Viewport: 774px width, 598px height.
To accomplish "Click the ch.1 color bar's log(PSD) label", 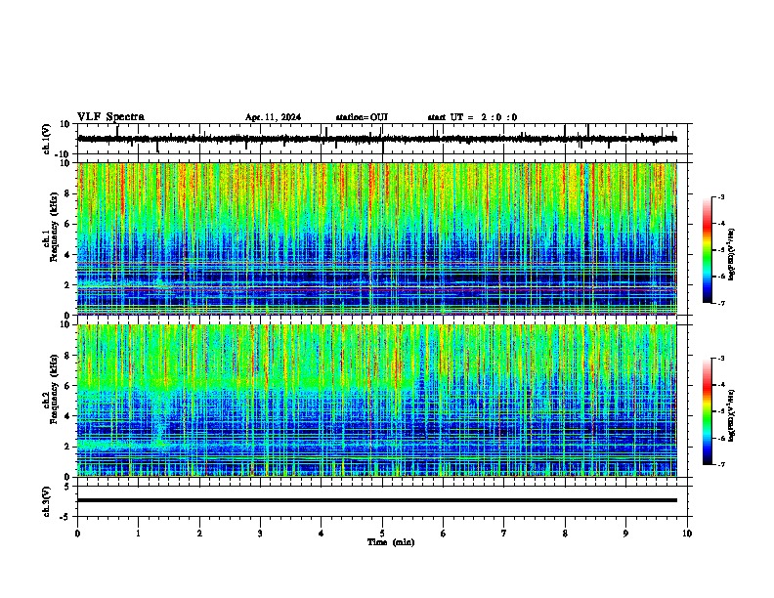I will tap(732, 255).
